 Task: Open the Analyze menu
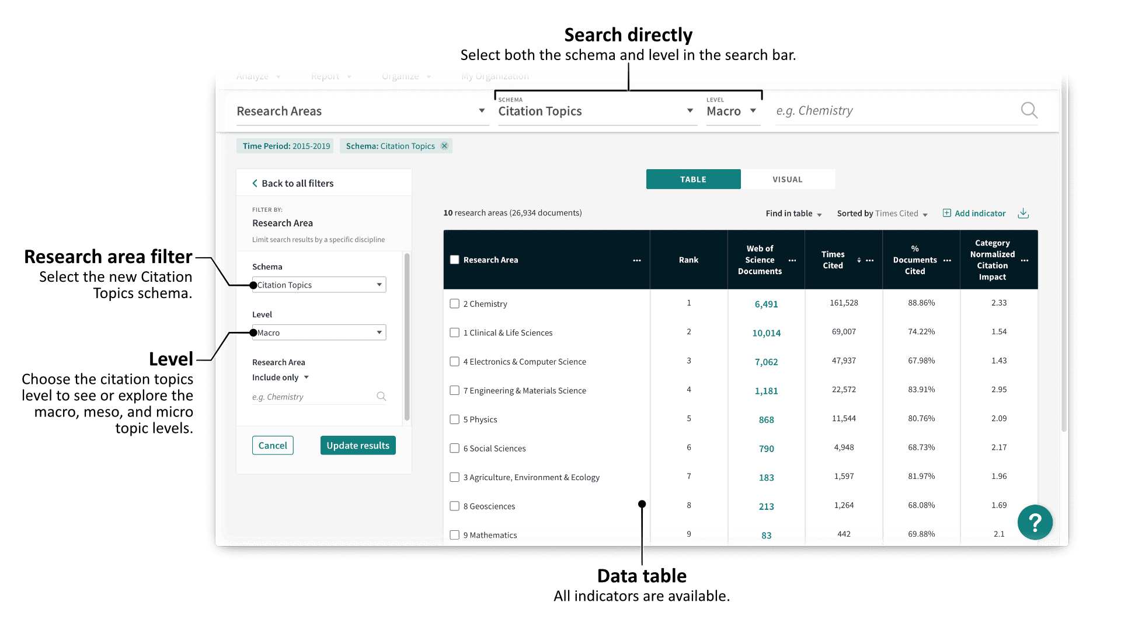pyautogui.click(x=259, y=76)
